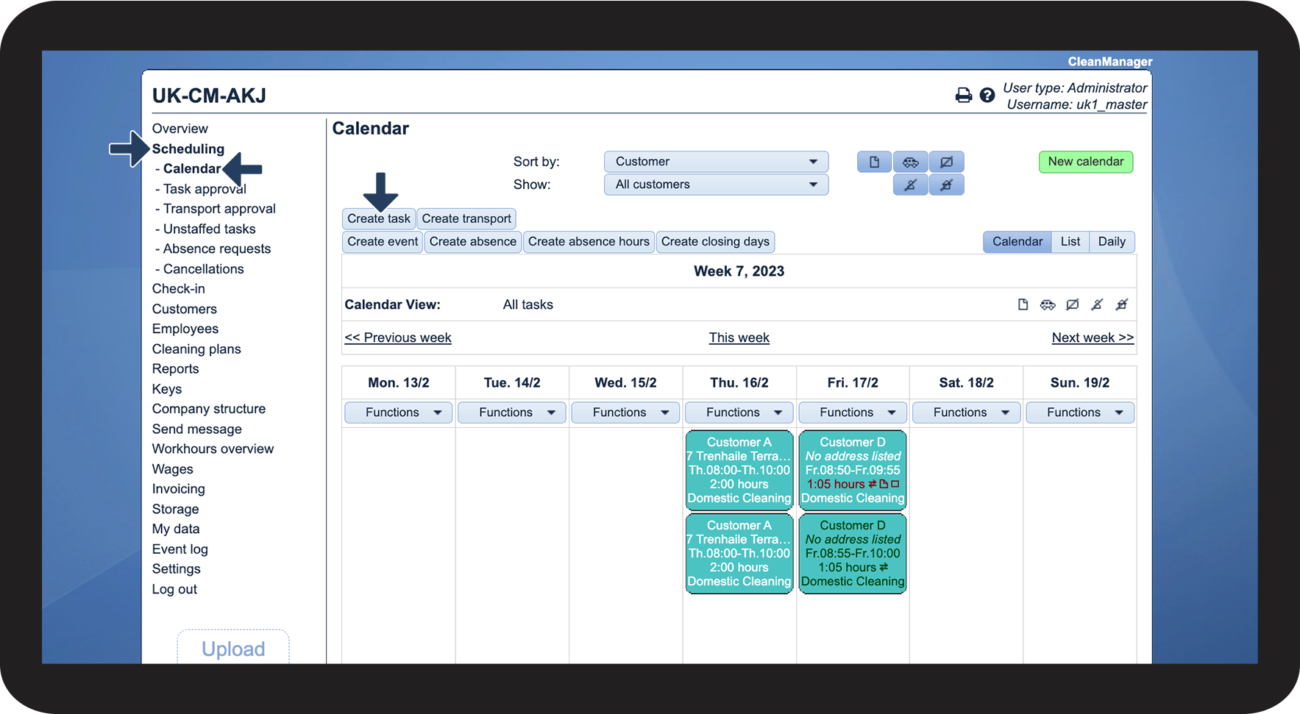This screenshot has height=714, width=1300.
Task: Click the Create event button
Action: [383, 242]
